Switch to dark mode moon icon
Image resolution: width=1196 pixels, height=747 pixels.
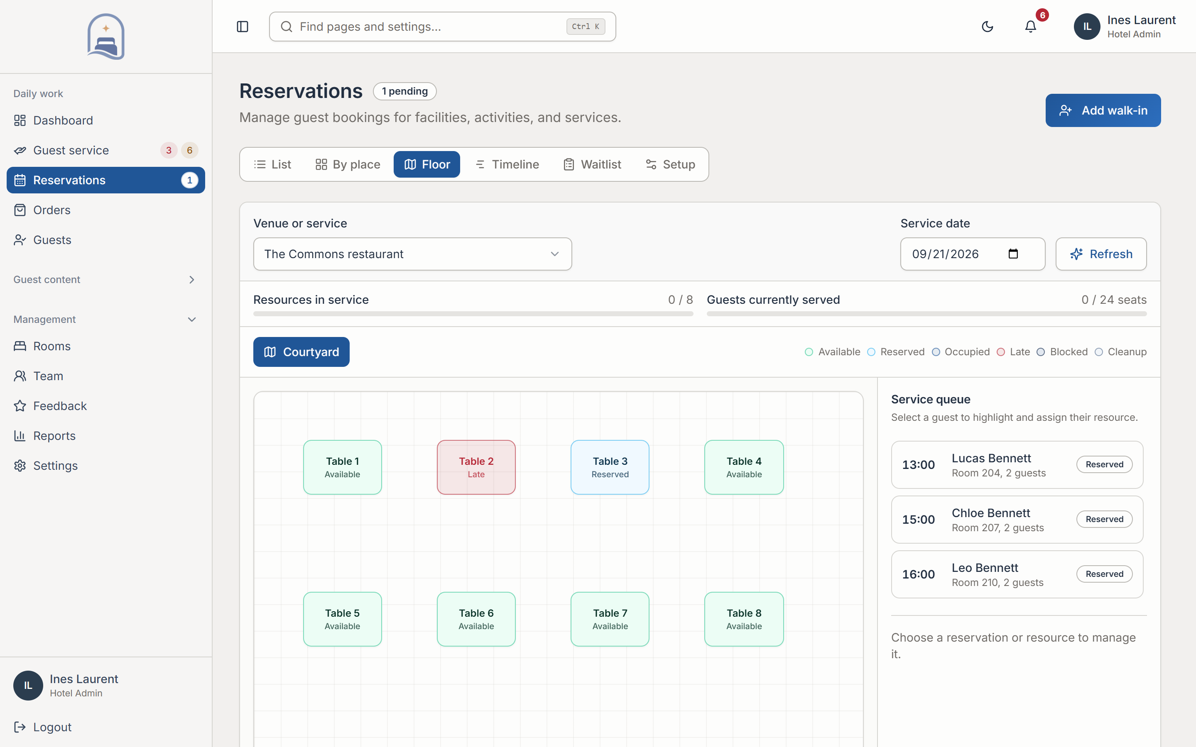tap(988, 27)
